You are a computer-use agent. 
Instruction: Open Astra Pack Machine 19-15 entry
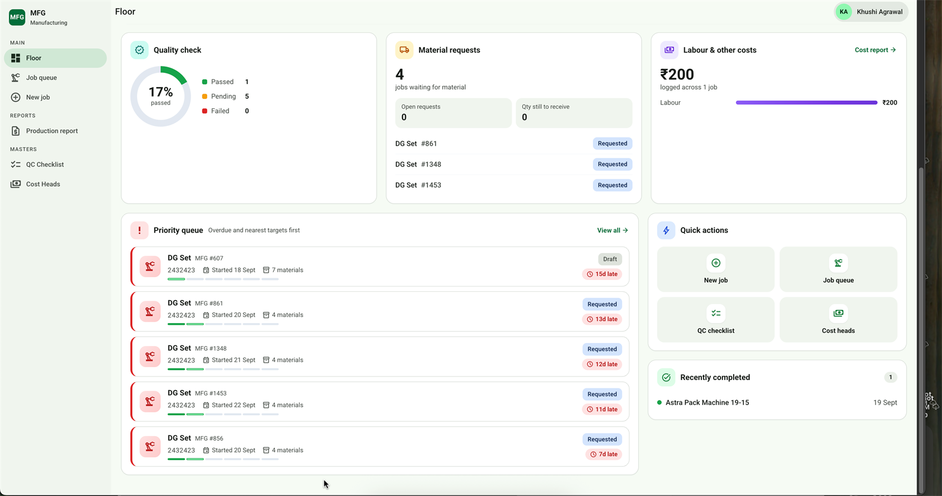tap(777, 402)
